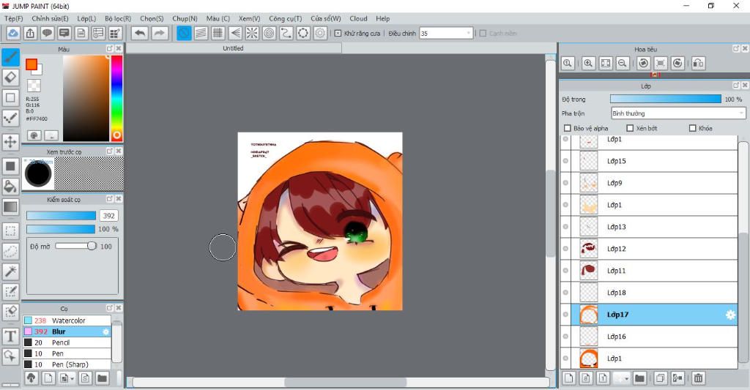Enable vanishing point snap
Screen dimensions: 750x390
(235, 33)
